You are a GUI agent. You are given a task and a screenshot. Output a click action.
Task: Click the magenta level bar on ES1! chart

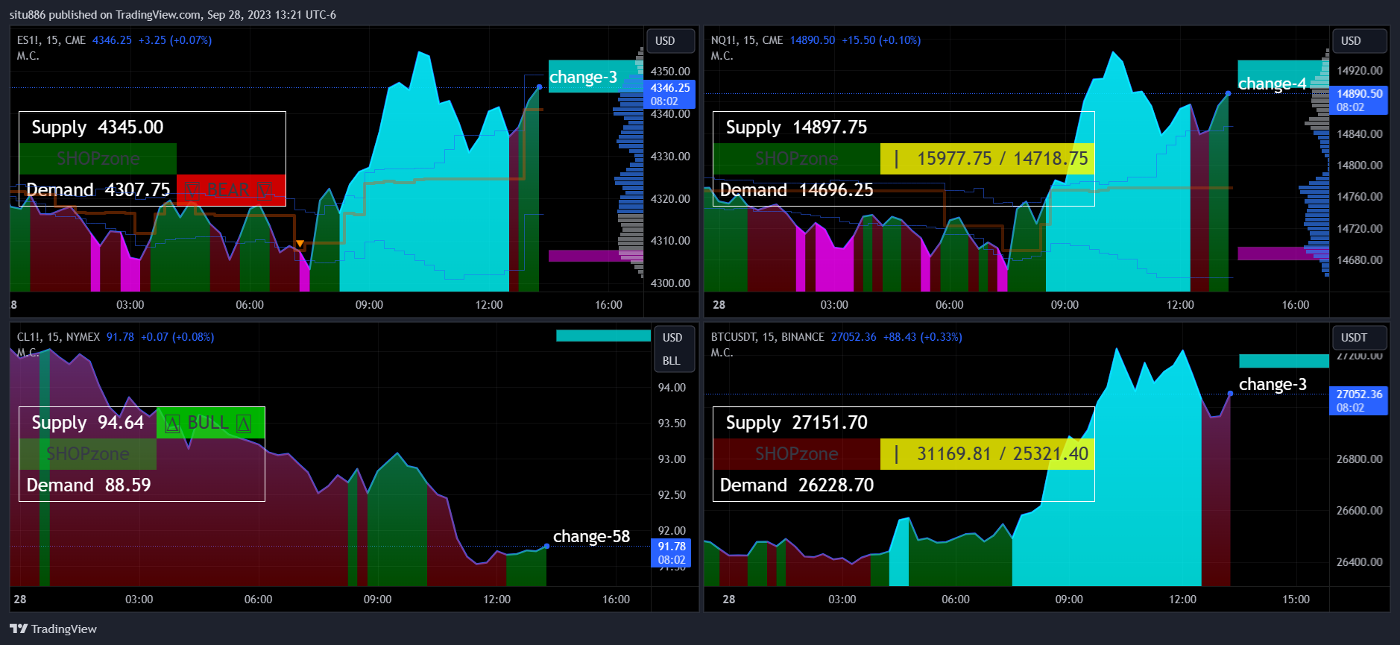pyautogui.click(x=595, y=256)
